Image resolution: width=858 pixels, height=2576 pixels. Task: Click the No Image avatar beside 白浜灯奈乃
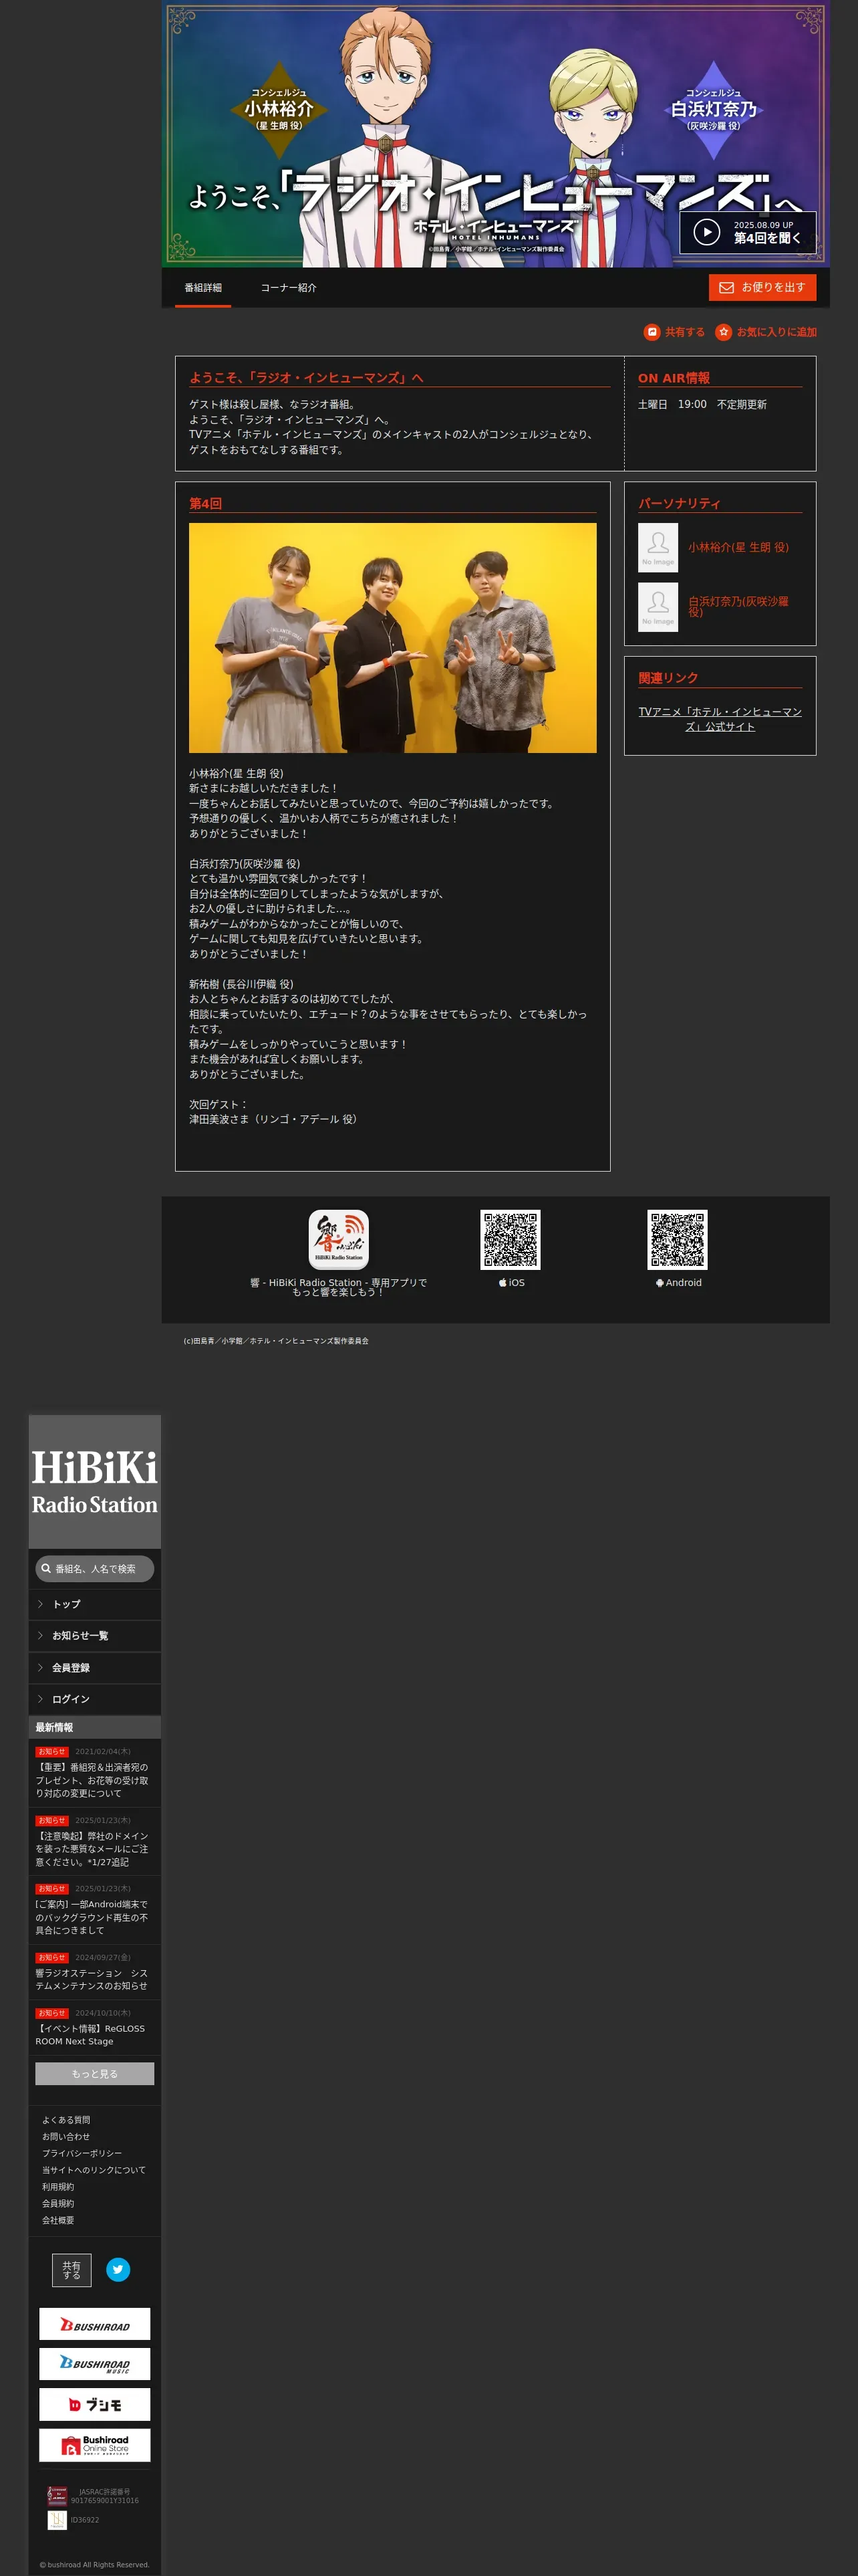658,607
